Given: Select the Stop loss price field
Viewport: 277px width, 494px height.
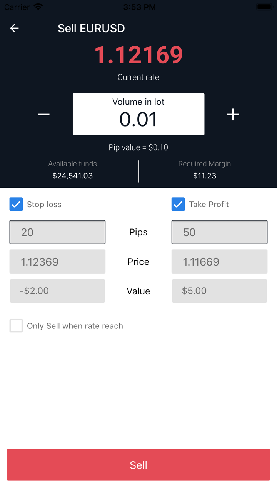Looking at the screenshot, I should point(57,262).
